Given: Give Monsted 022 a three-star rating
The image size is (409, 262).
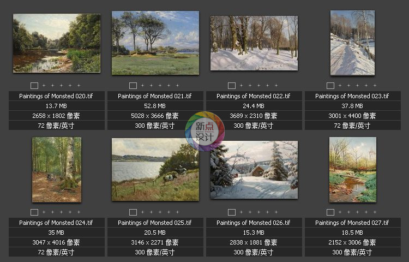Looking at the screenshot, I should [258, 85].
